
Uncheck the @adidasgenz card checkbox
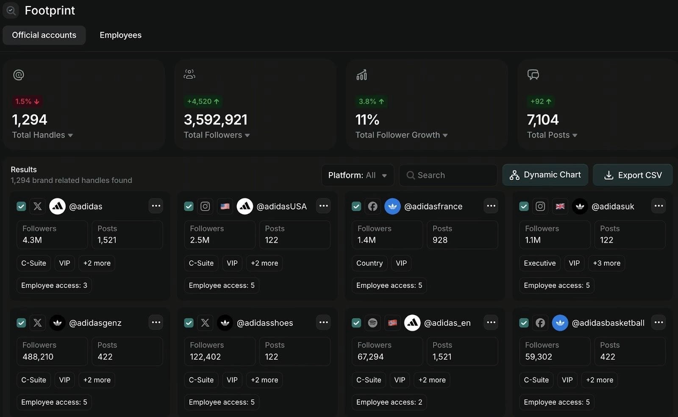point(21,323)
